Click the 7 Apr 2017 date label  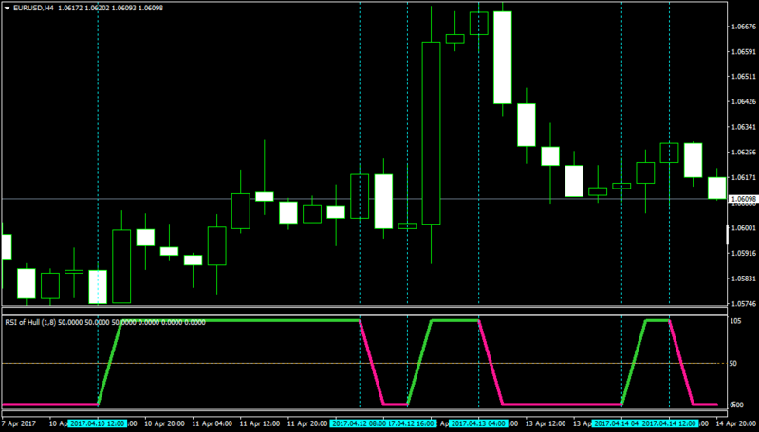click(21, 423)
